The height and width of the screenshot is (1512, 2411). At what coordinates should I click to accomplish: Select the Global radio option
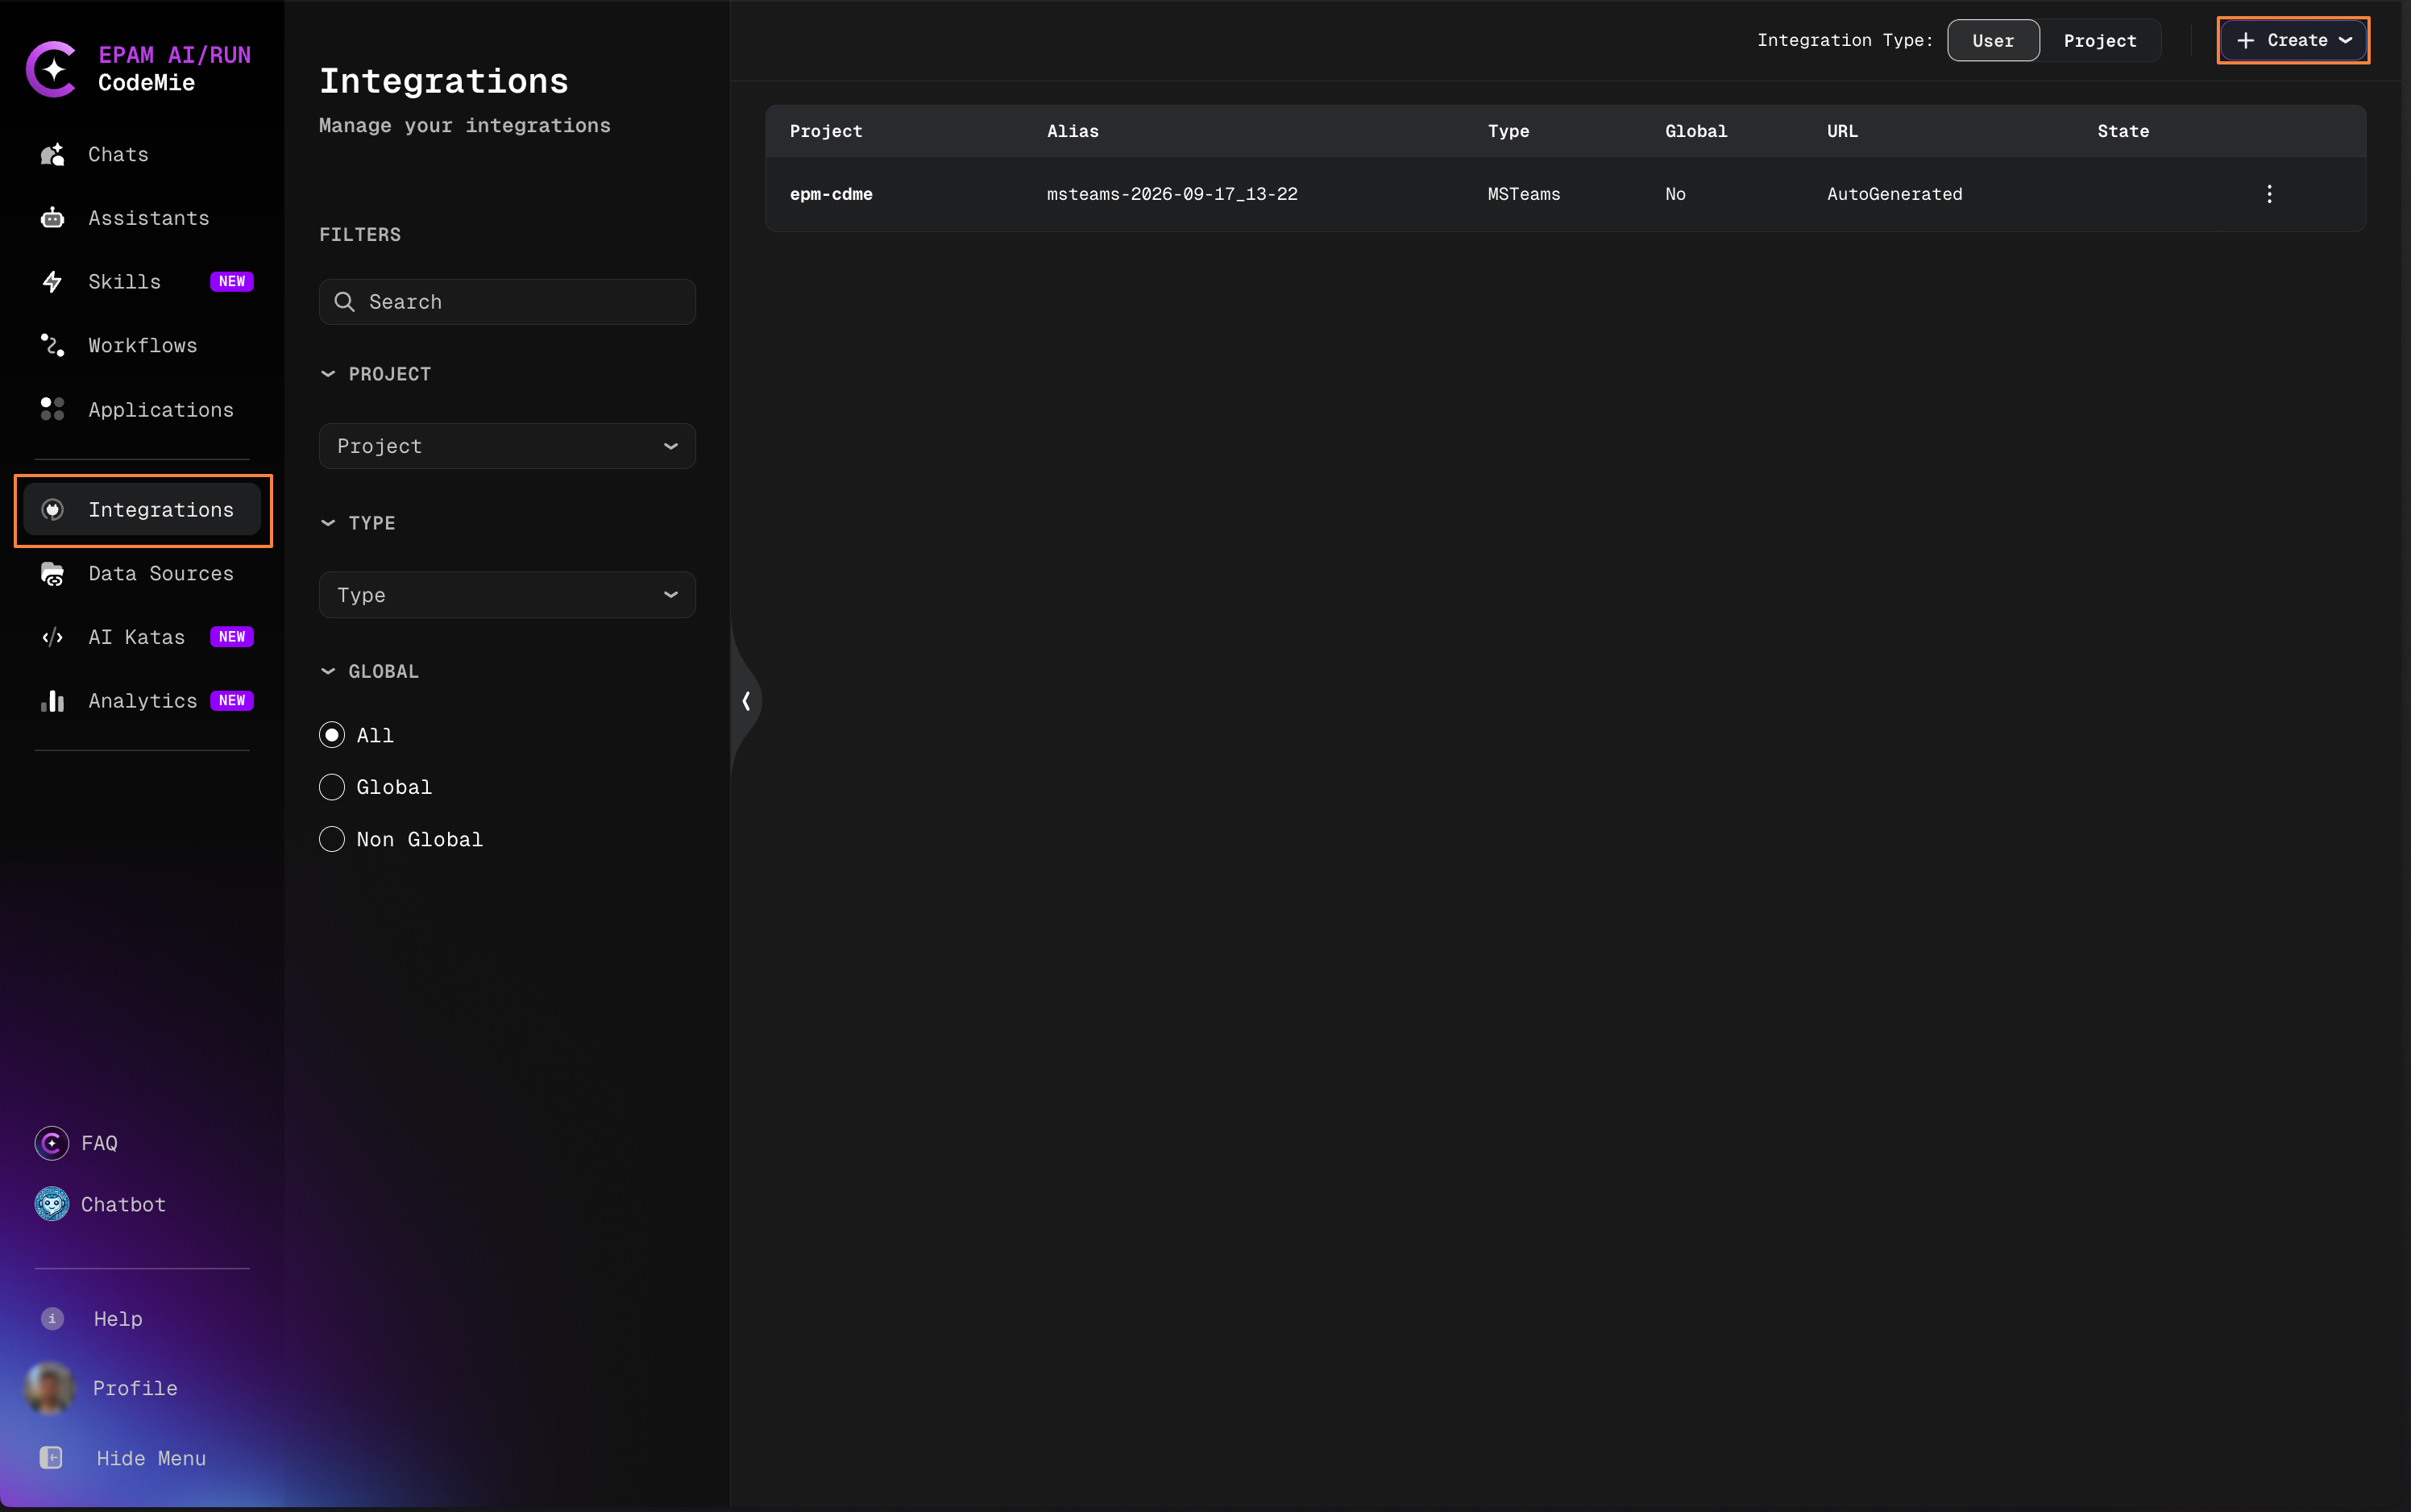pos(332,787)
